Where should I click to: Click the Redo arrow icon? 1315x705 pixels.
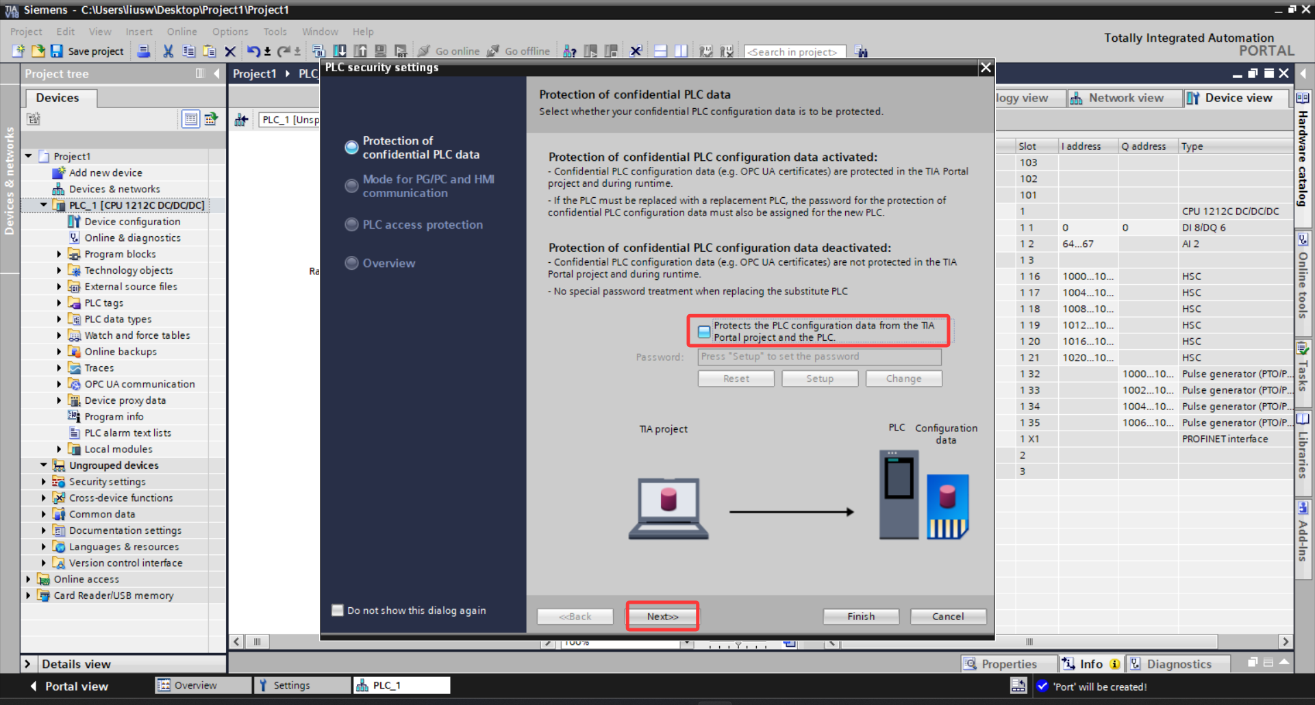(284, 51)
